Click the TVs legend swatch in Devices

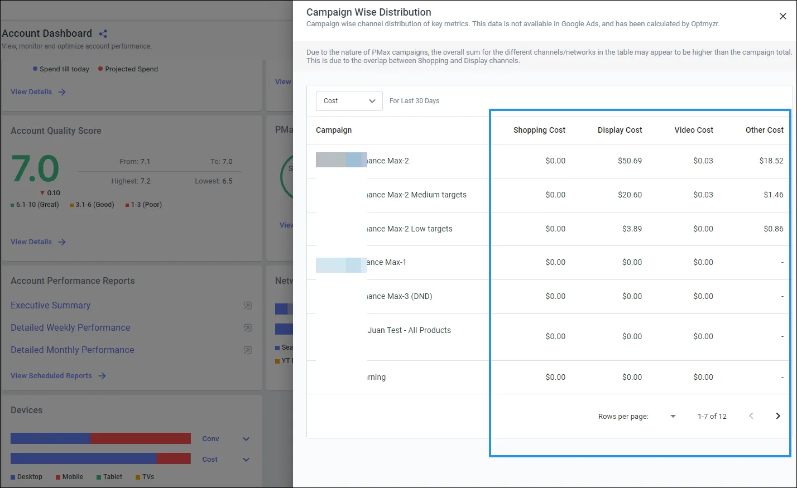(137, 477)
